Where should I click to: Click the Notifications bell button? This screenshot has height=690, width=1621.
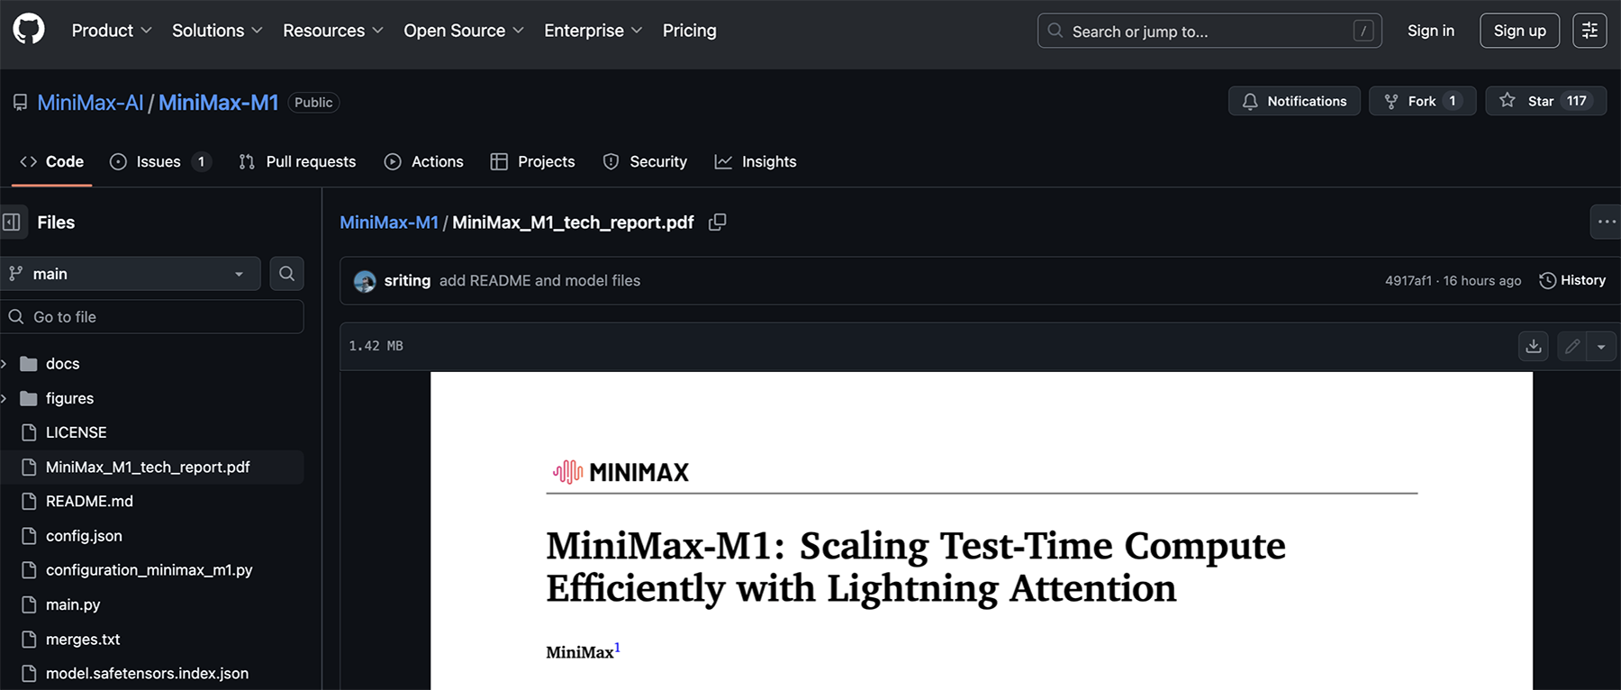(x=1294, y=101)
